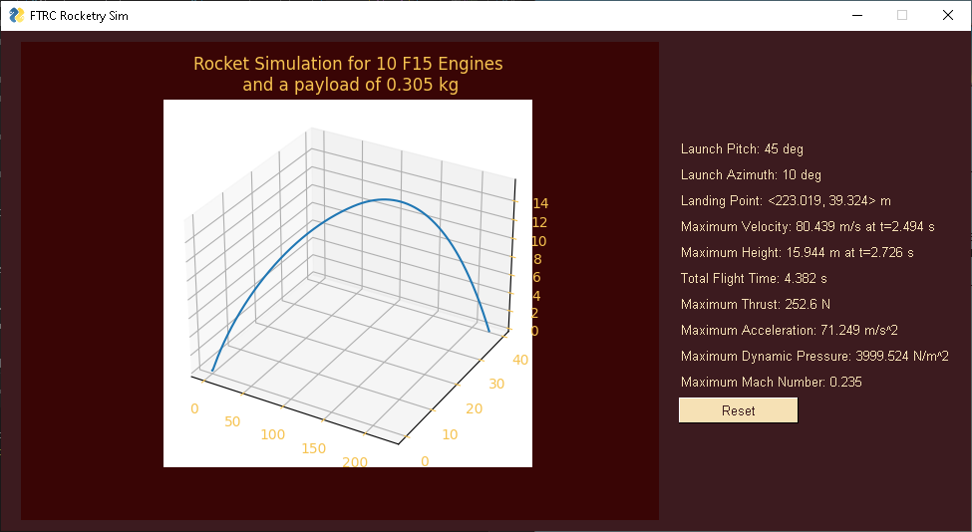Click the Maximum Mach Number readout
Viewport: 972px width, 532px height.
pyautogui.click(x=772, y=383)
